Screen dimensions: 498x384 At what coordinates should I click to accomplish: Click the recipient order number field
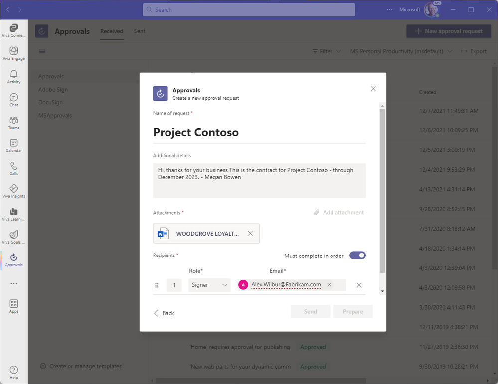[174, 285]
